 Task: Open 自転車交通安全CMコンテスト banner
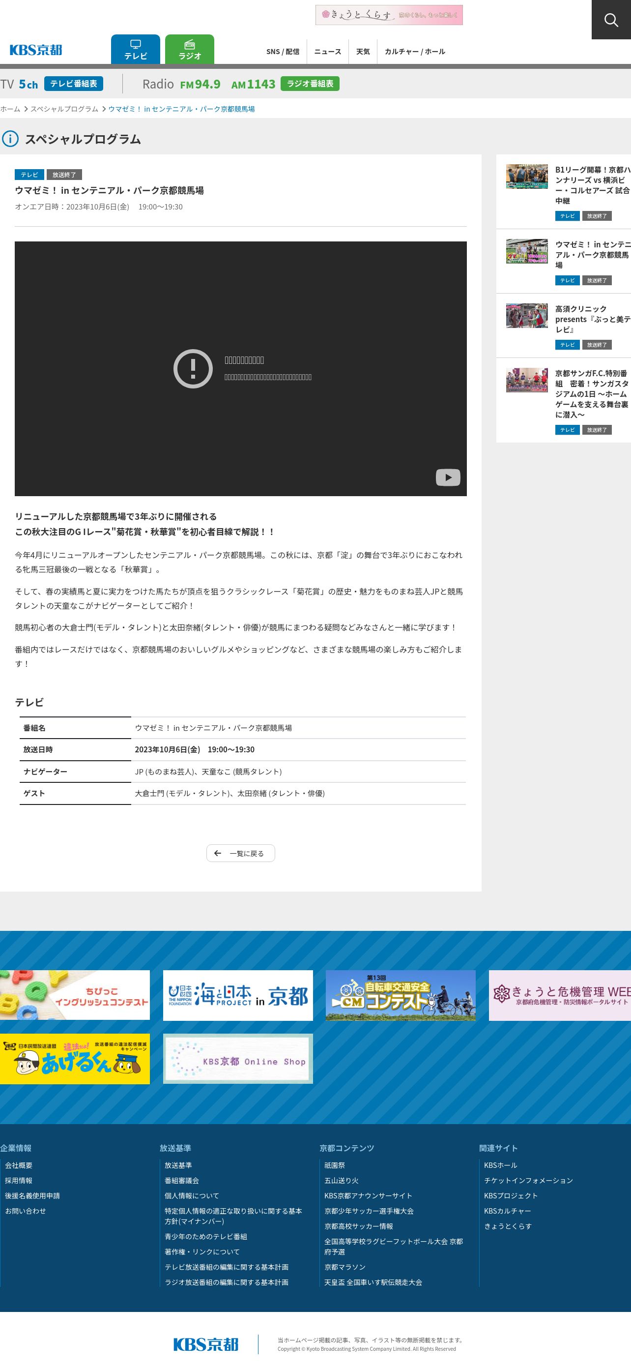401,995
